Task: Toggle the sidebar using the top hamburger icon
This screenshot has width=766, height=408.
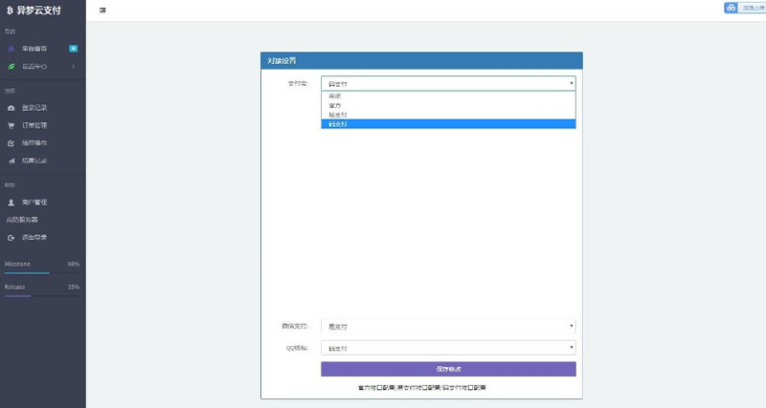Action: [x=102, y=11]
